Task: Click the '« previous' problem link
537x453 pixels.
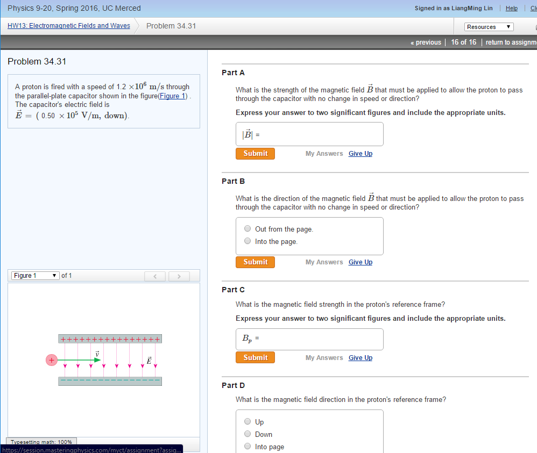Action: coord(426,42)
